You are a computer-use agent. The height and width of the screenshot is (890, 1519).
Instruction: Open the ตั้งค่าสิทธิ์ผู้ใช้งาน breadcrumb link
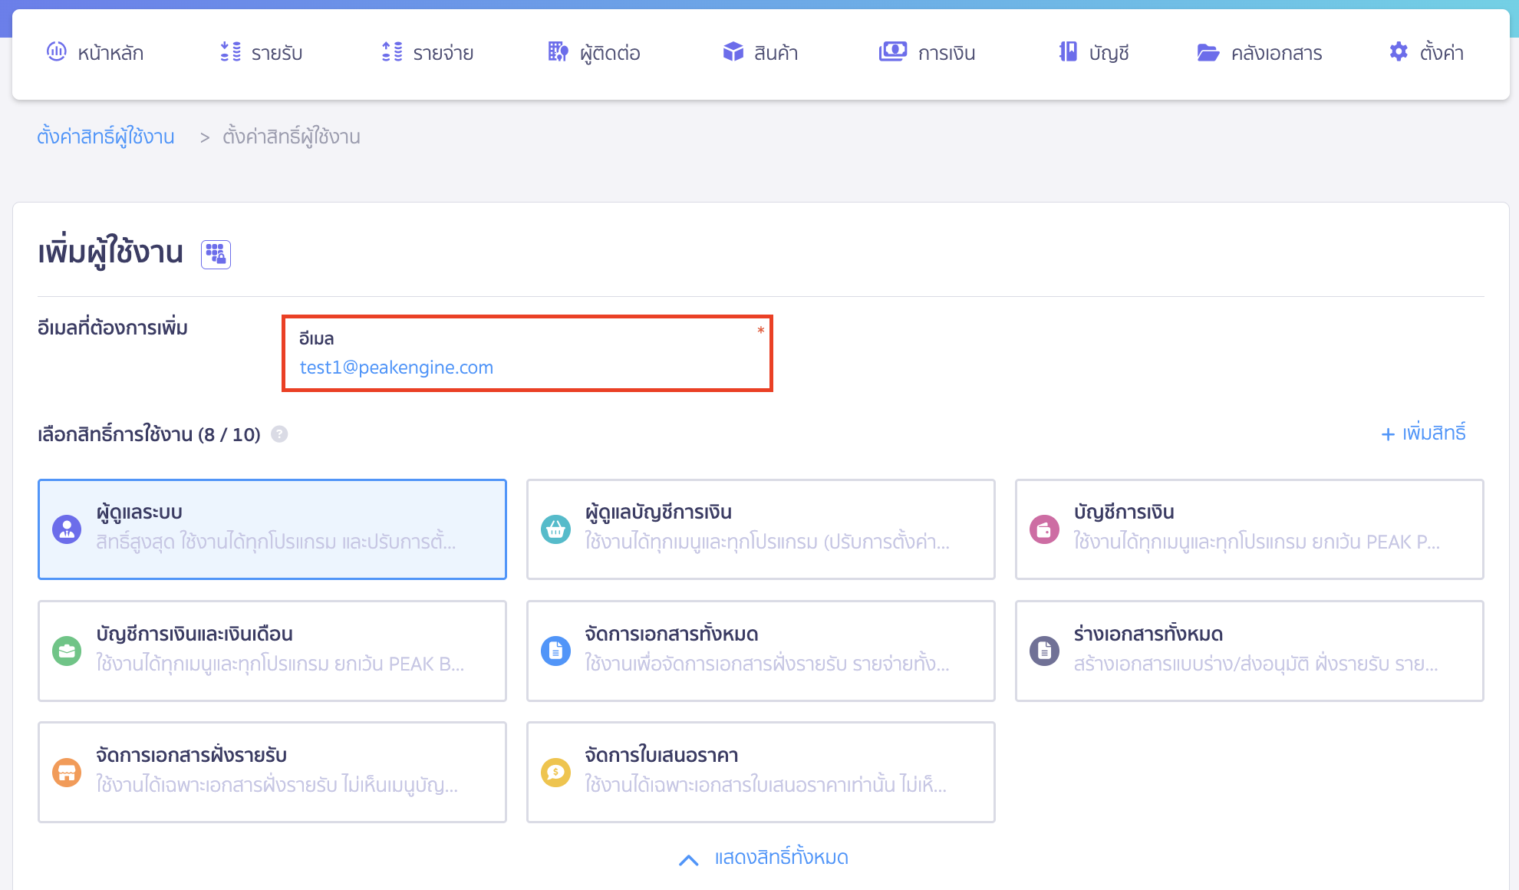point(107,136)
